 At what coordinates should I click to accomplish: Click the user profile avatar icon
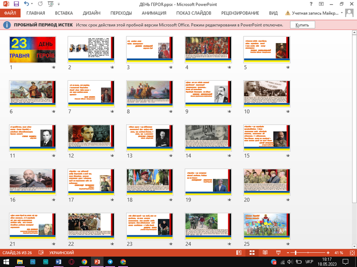tap(349, 13)
